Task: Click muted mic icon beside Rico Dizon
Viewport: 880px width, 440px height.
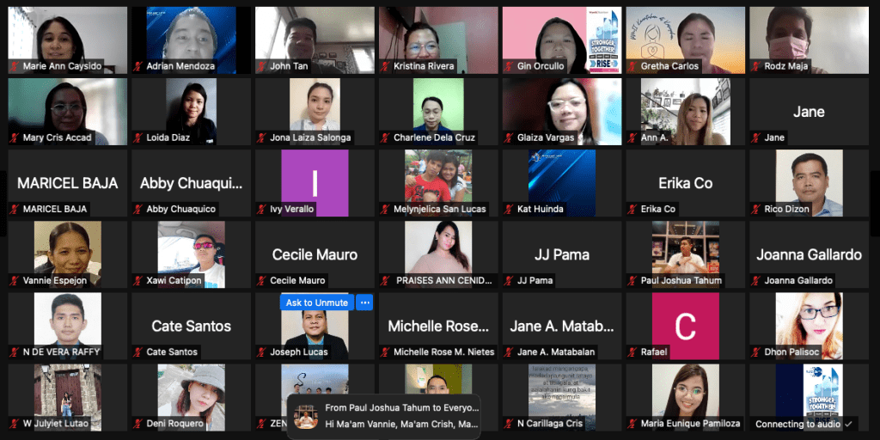Action: coord(756,209)
